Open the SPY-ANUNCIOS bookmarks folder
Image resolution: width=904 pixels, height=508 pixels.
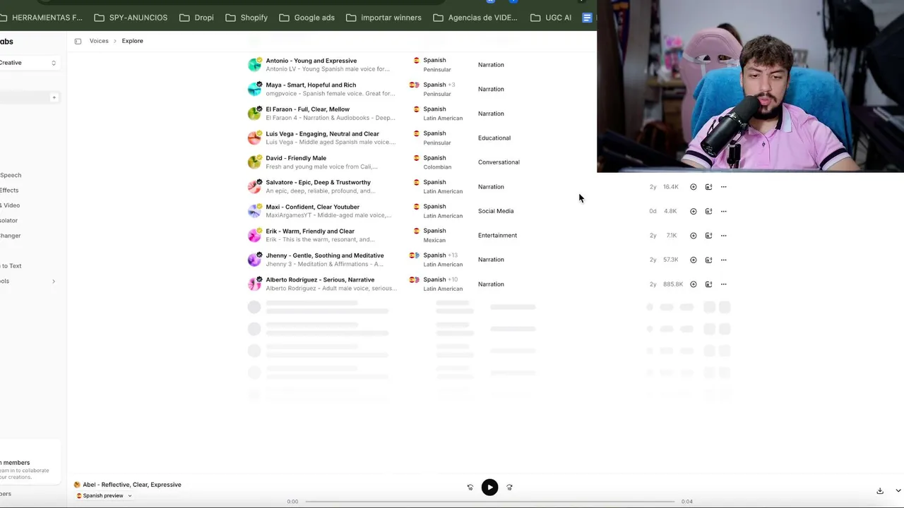pos(131,18)
